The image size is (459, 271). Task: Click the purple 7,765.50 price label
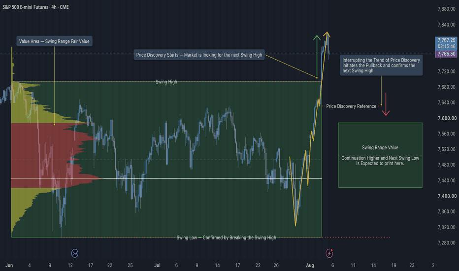click(x=446, y=54)
